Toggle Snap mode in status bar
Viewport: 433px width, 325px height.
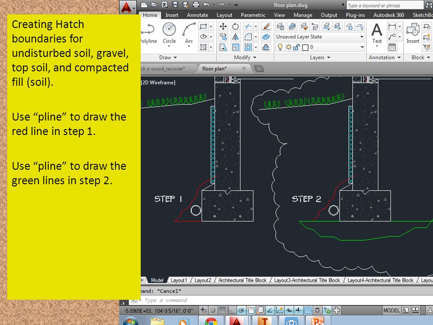click(212, 311)
